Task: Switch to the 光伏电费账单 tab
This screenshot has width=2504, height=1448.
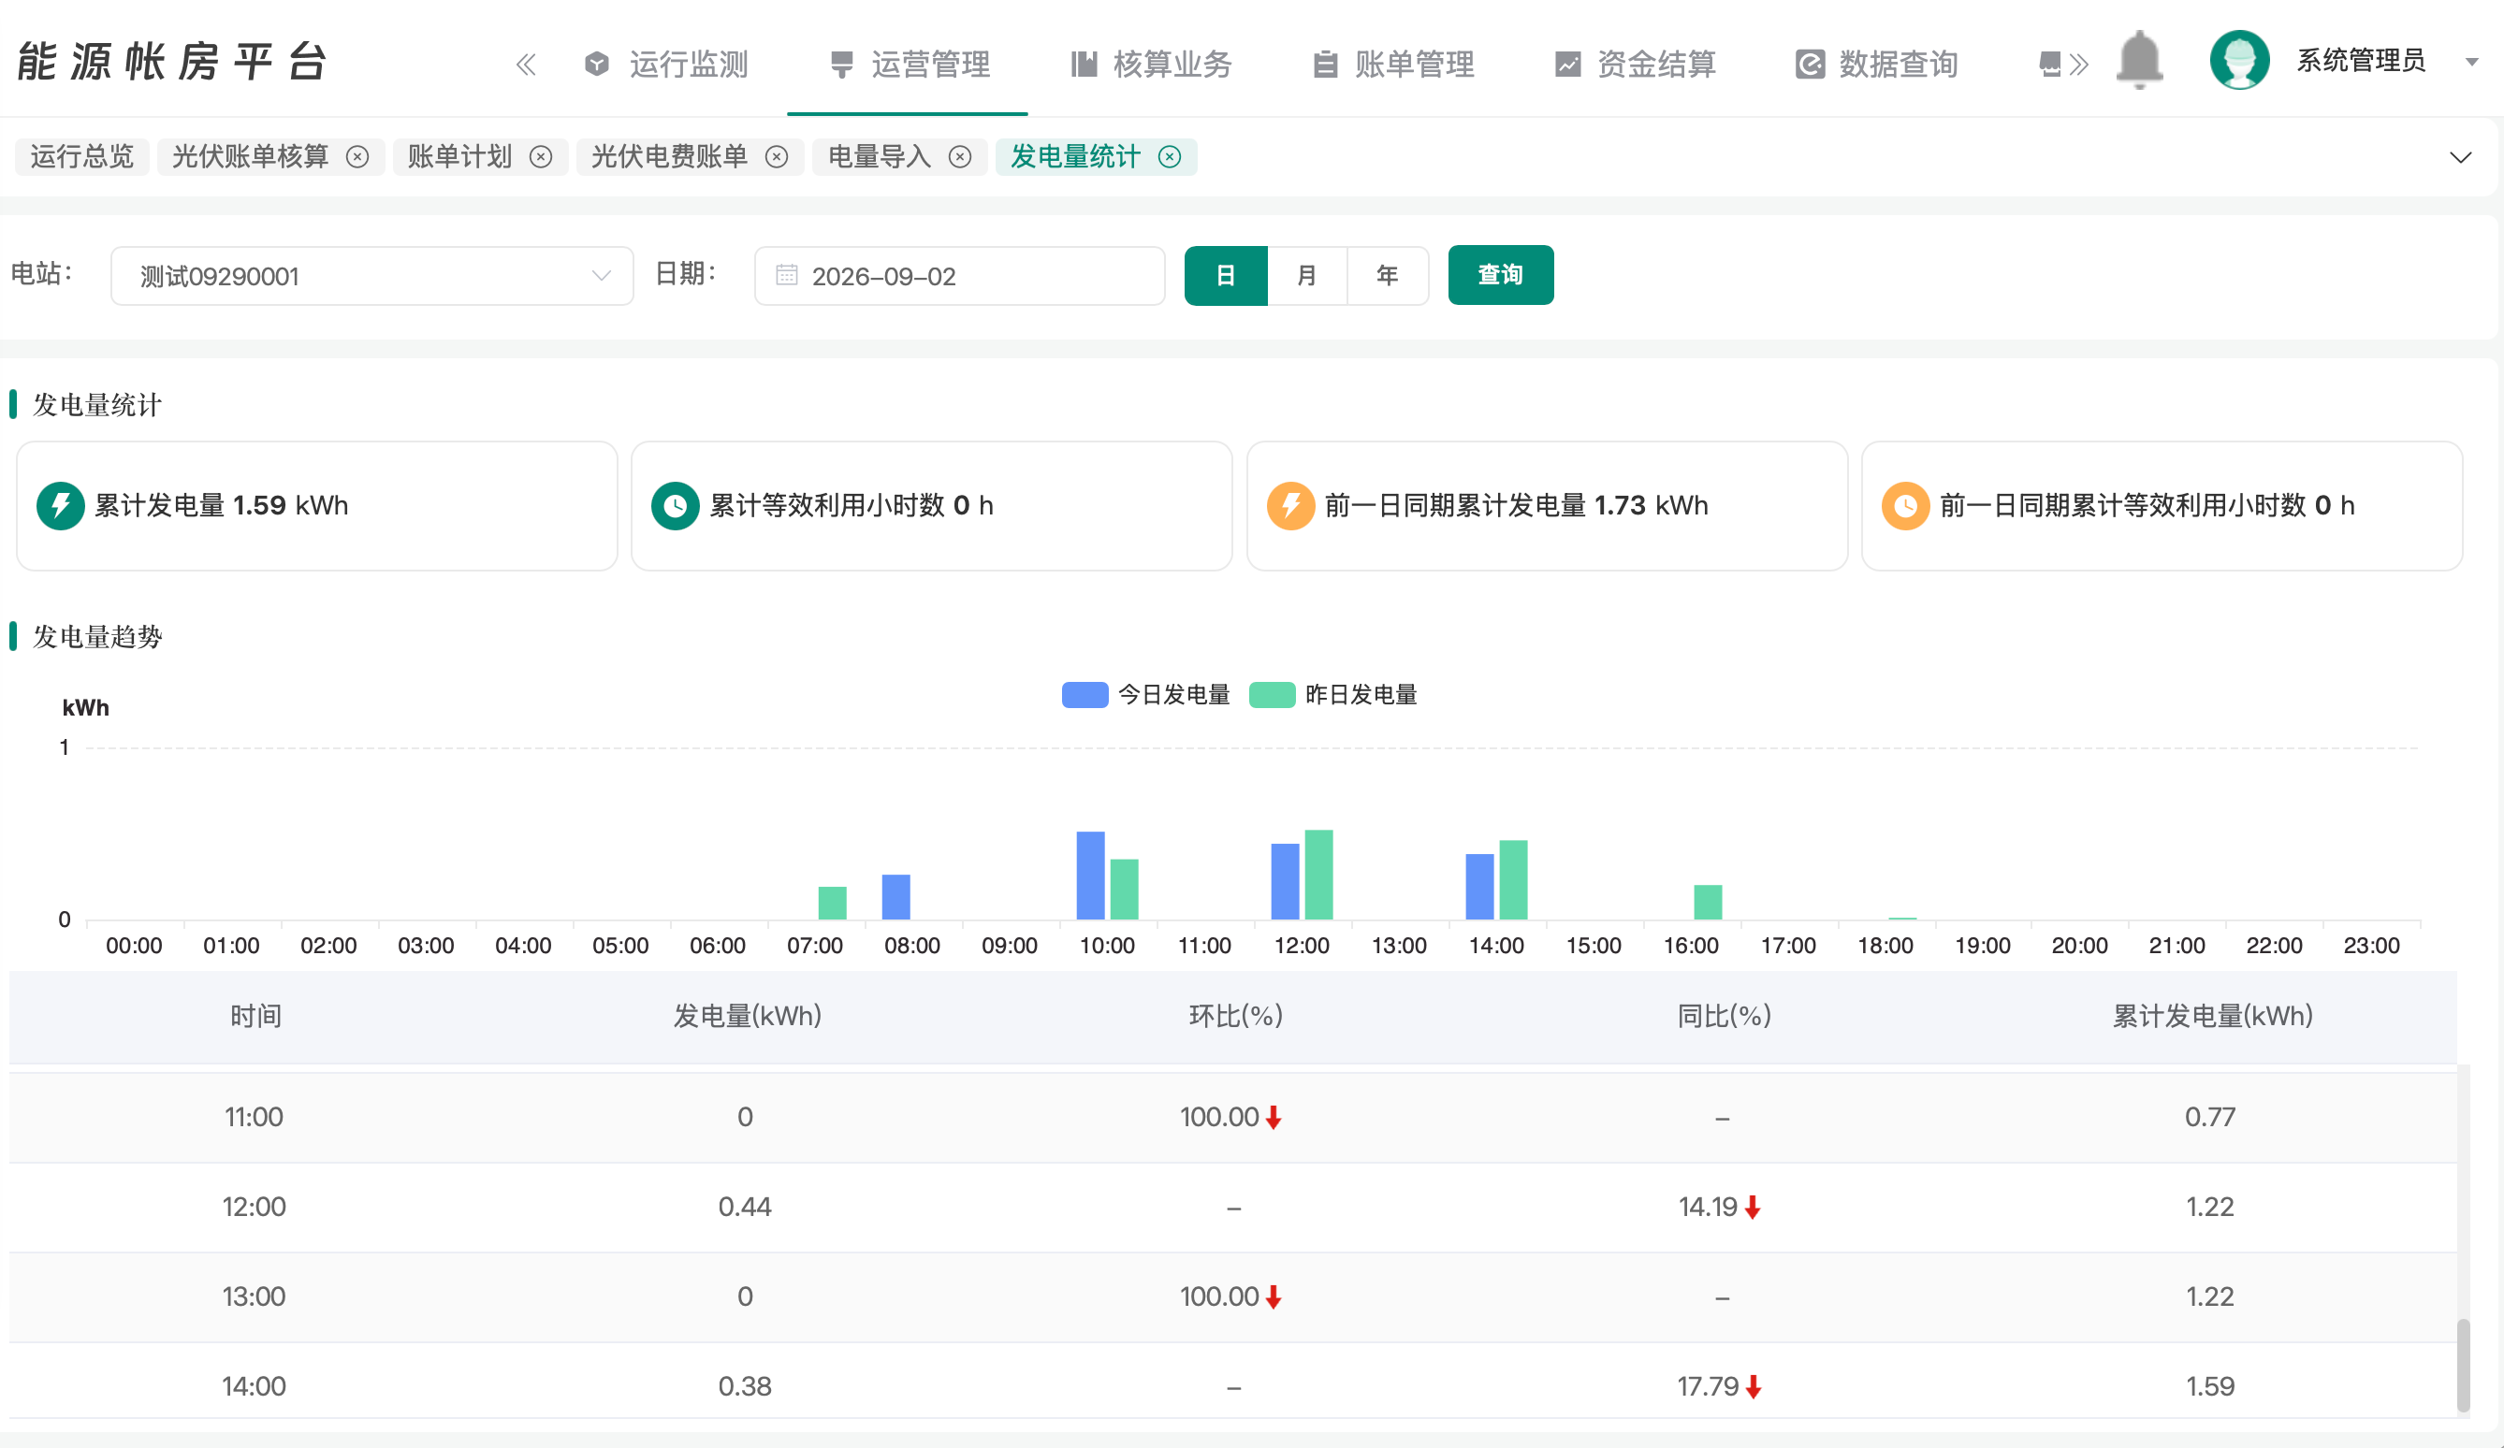Action: coord(669,157)
